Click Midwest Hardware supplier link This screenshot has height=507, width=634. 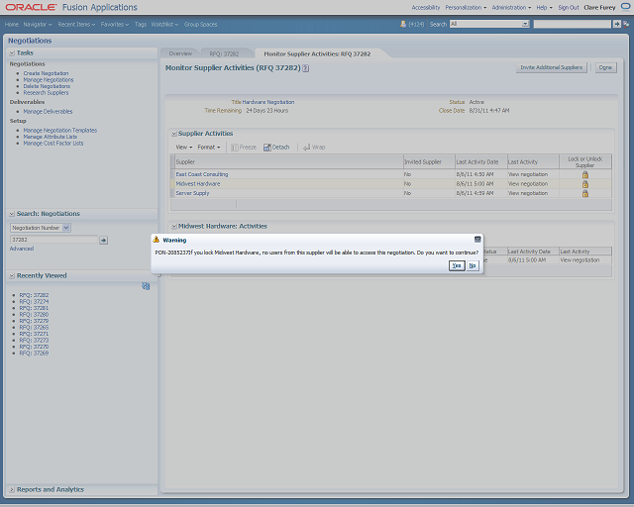[198, 183]
